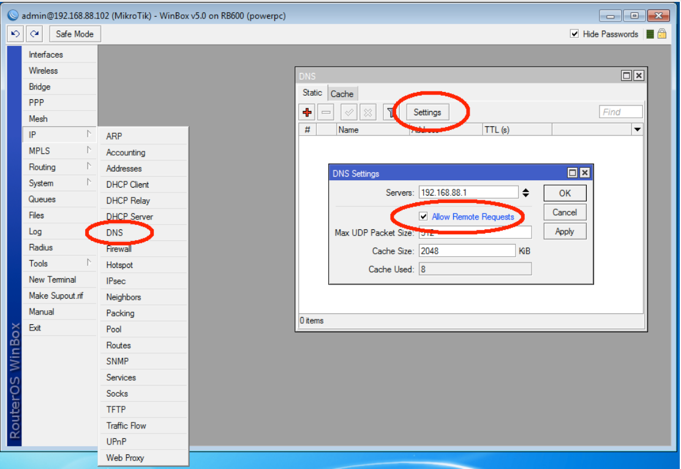681x469 pixels.
Task: Open the filter funnel in DNS window
Action: coord(391,113)
